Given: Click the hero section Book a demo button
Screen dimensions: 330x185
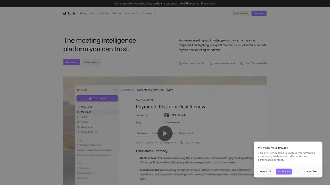Looking at the screenshot, I should click(92, 62).
